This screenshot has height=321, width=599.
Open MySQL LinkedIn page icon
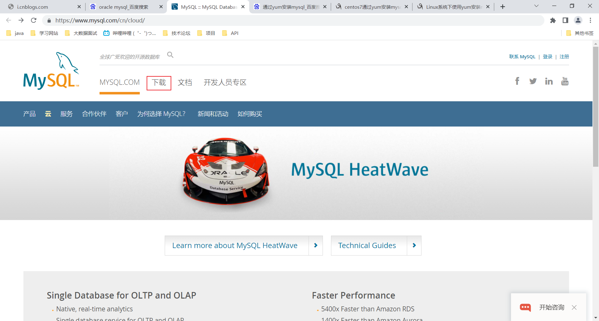pos(549,81)
